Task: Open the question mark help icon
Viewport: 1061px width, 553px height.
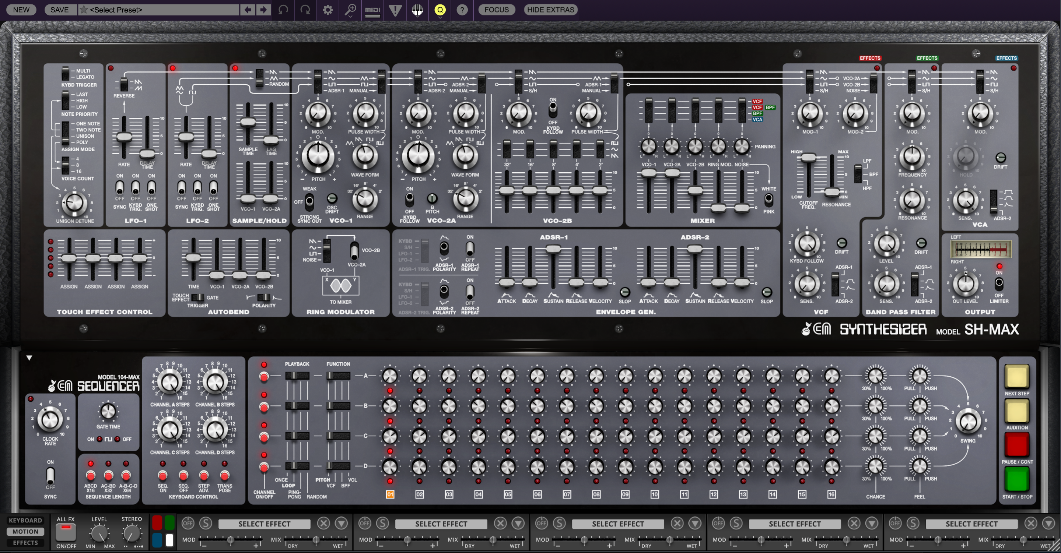Action: click(462, 10)
